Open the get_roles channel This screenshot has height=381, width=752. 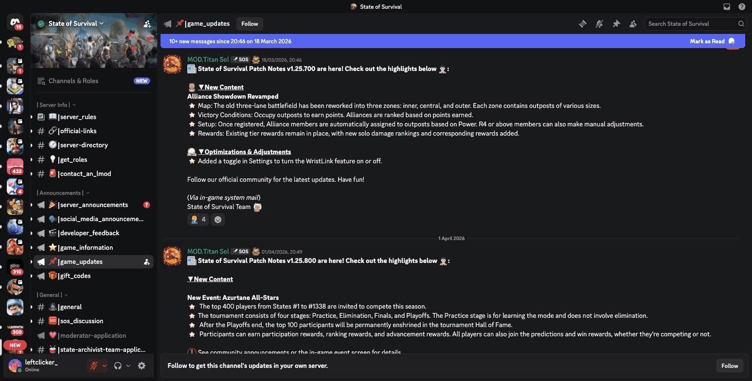pos(93,160)
